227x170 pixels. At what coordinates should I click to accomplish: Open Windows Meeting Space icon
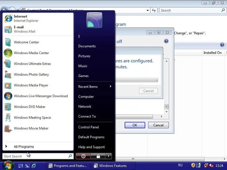click(x=8, y=117)
